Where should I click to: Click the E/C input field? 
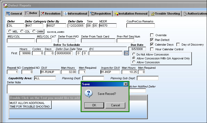coord(106,53)
